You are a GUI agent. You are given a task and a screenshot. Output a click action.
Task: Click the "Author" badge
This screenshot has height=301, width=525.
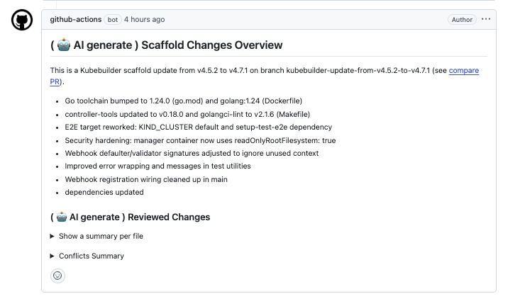[462, 20]
